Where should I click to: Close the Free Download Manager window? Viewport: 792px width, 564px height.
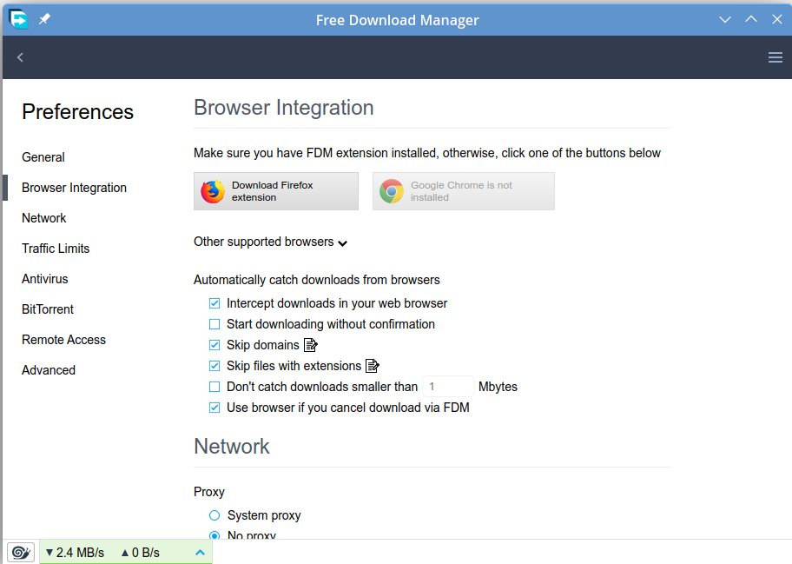tap(777, 20)
